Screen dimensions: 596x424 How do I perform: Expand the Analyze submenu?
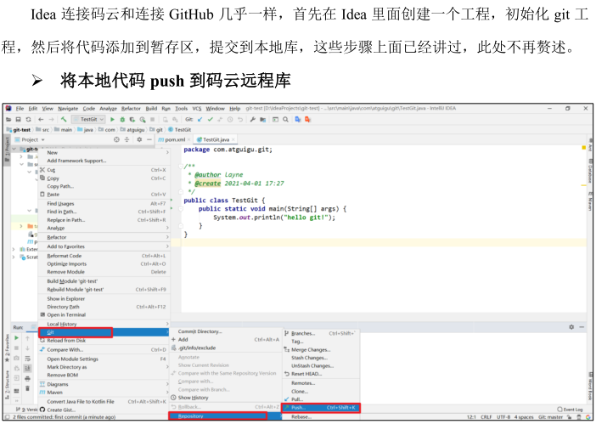point(104,228)
